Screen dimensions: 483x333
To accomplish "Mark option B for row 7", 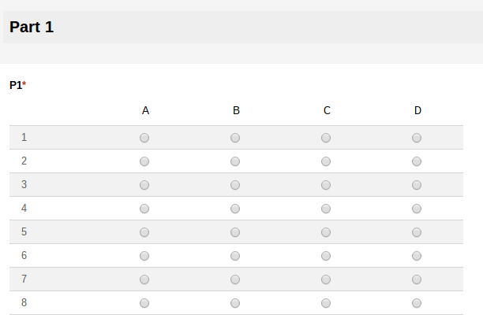I will [235, 279].
